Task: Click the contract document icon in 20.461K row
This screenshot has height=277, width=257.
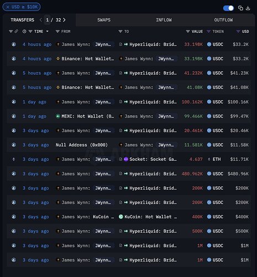Action: [120, 131]
